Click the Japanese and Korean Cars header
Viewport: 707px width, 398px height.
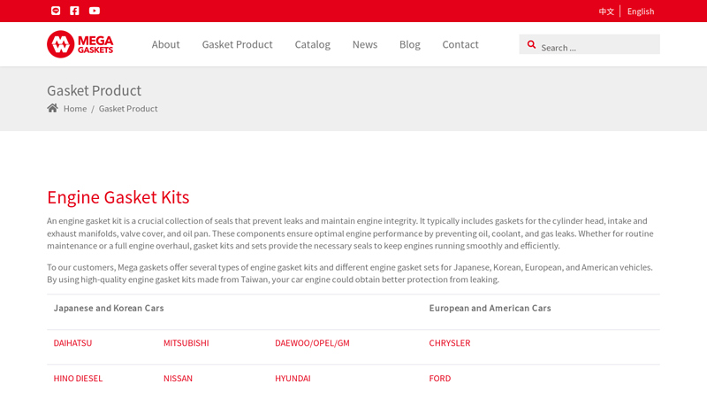109,308
